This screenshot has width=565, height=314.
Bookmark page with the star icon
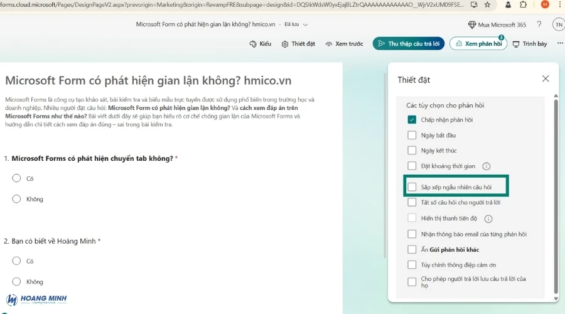pyautogui.click(x=487, y=4)
